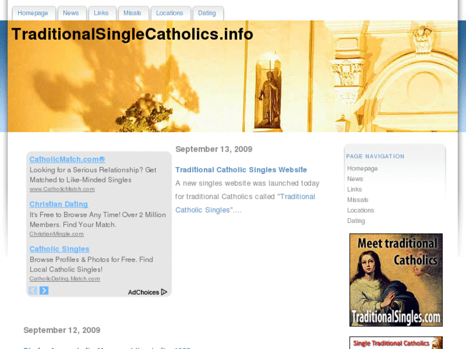The width and height of the screenshot is (466, 349).
Task: Open the Homepage tab
Action: click(x=33, y=13)
